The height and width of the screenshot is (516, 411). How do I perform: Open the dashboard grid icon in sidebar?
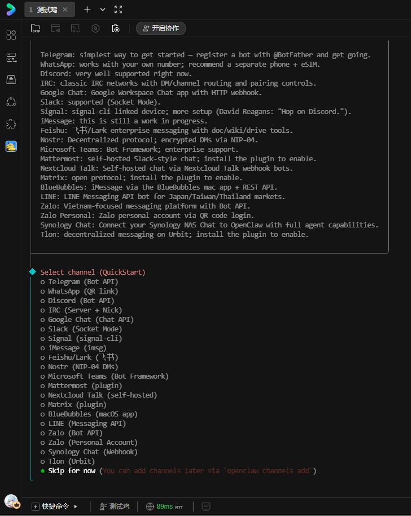(x=11, y=35)
